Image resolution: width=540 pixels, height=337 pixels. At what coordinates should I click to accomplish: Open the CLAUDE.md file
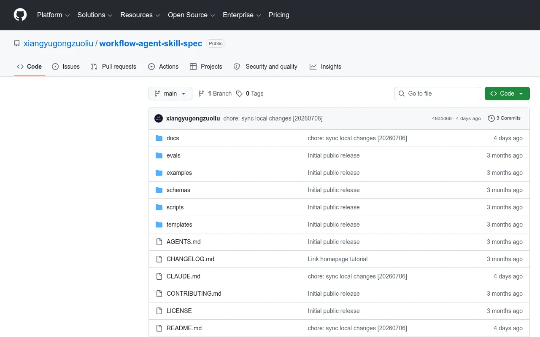pos(184,276)
